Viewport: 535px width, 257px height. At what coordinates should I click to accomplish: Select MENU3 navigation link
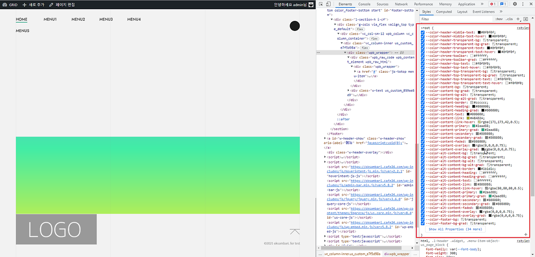point(106,19)
